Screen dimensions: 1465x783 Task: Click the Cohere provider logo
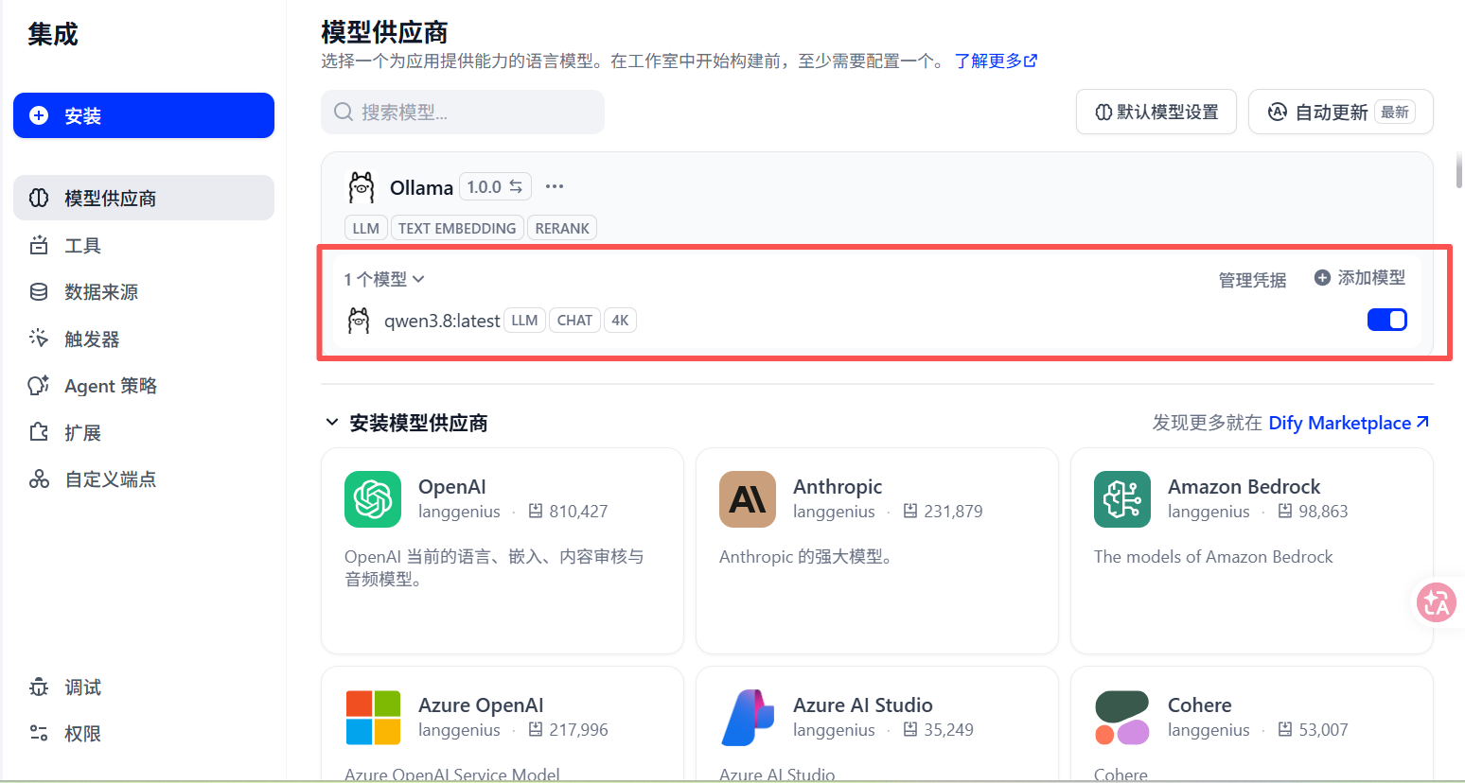click(x=1122, y=717)
